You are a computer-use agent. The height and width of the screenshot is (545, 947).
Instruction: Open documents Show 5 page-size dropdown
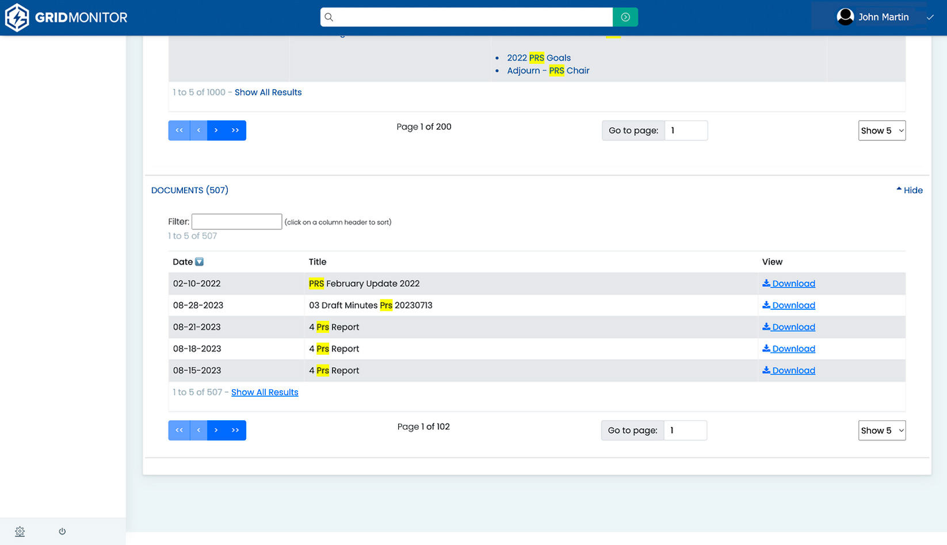(882, 431)
